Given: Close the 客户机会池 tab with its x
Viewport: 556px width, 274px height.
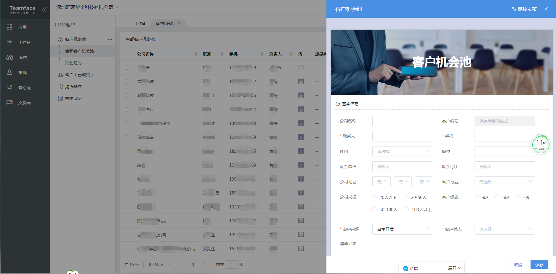Looking at the screenshot, I should pyautogui.click(x=179, y=23).
